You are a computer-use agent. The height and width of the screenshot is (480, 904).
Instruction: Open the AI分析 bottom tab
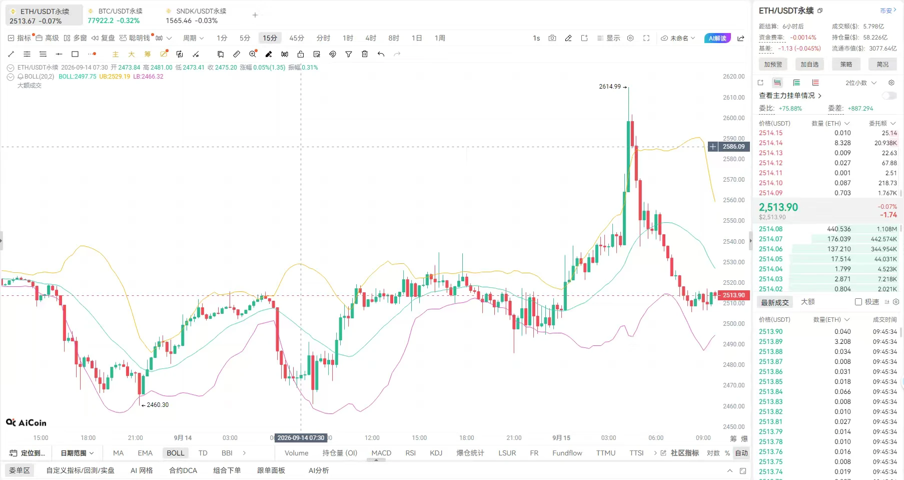click(x=319, y=470)
